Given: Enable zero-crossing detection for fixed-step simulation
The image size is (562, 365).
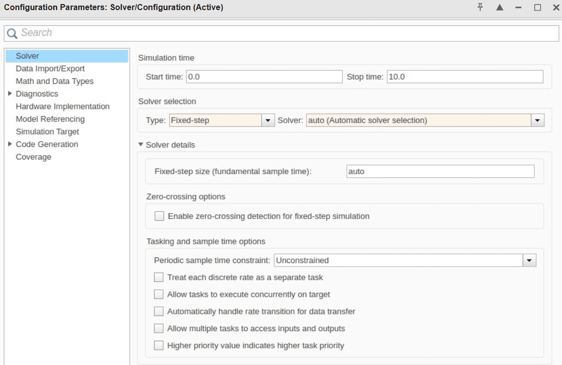Looking at the screenshot, I should tap(160, 216).
